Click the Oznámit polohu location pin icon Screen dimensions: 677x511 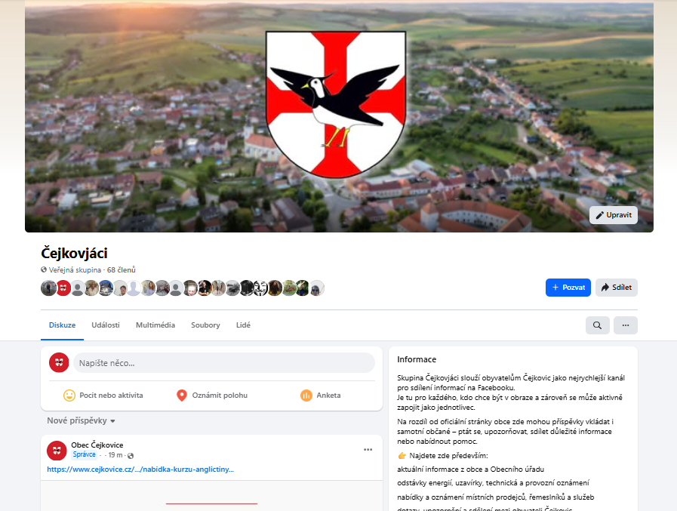tap(182, 396)
